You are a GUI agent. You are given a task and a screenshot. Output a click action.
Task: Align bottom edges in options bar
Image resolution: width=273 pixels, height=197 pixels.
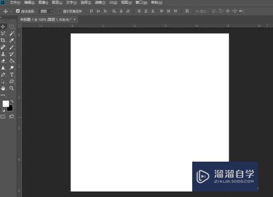(105, 11)
